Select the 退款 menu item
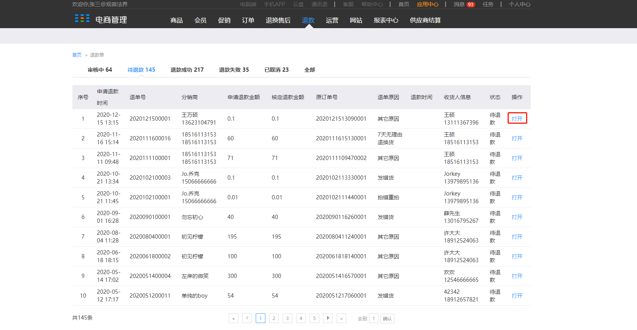Screen dimensions: 637x330 pyautogui.click(x=308, y=20)
